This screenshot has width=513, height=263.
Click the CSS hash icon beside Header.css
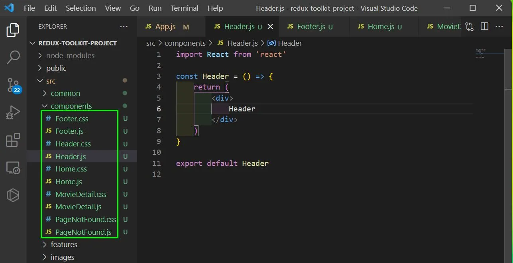click(49, 144)
